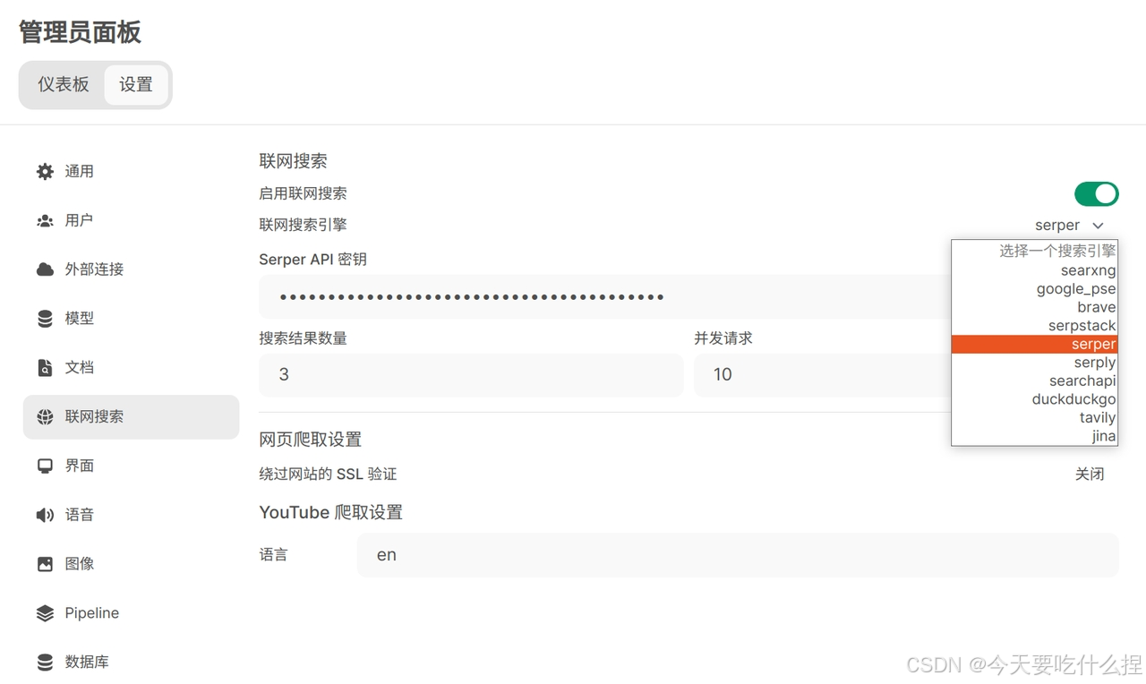Image resolution: width=1146 pixels, height=684 pixels.
Task: Open 用户 settings section
Action: click(x=131, y=220)
